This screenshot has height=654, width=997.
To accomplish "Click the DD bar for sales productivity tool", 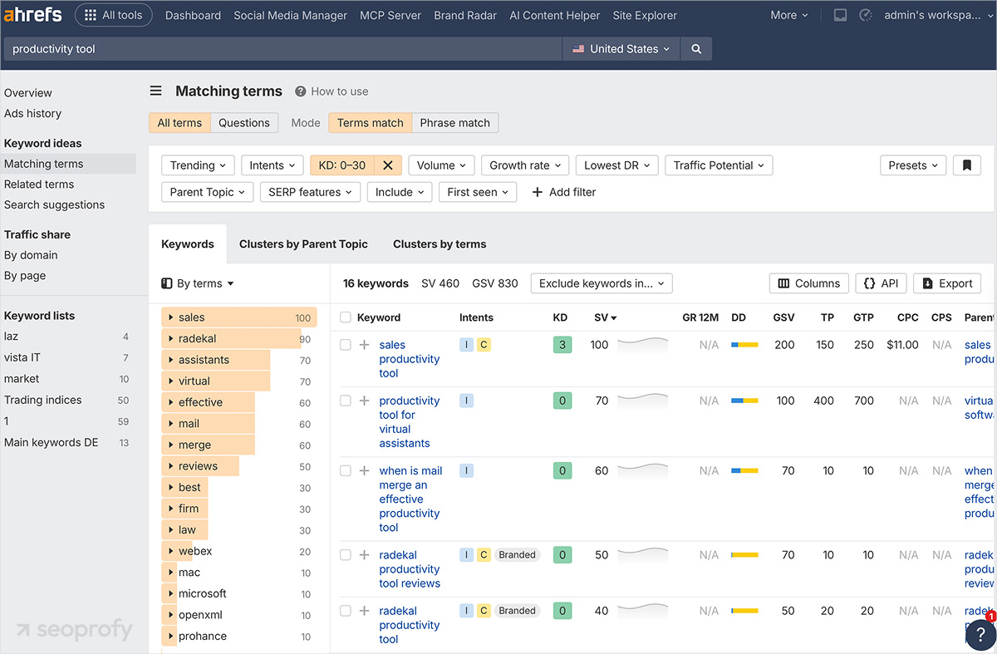I will coord(744,344).
